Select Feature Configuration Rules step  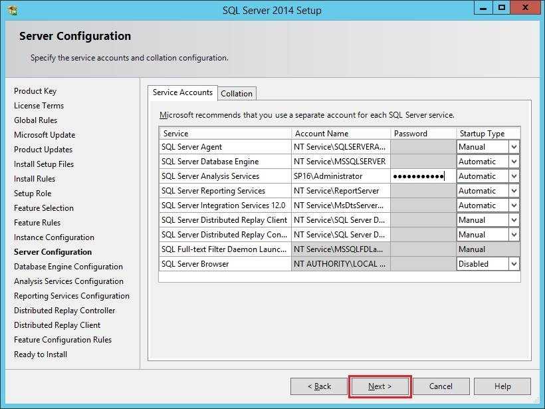point(62,340)
